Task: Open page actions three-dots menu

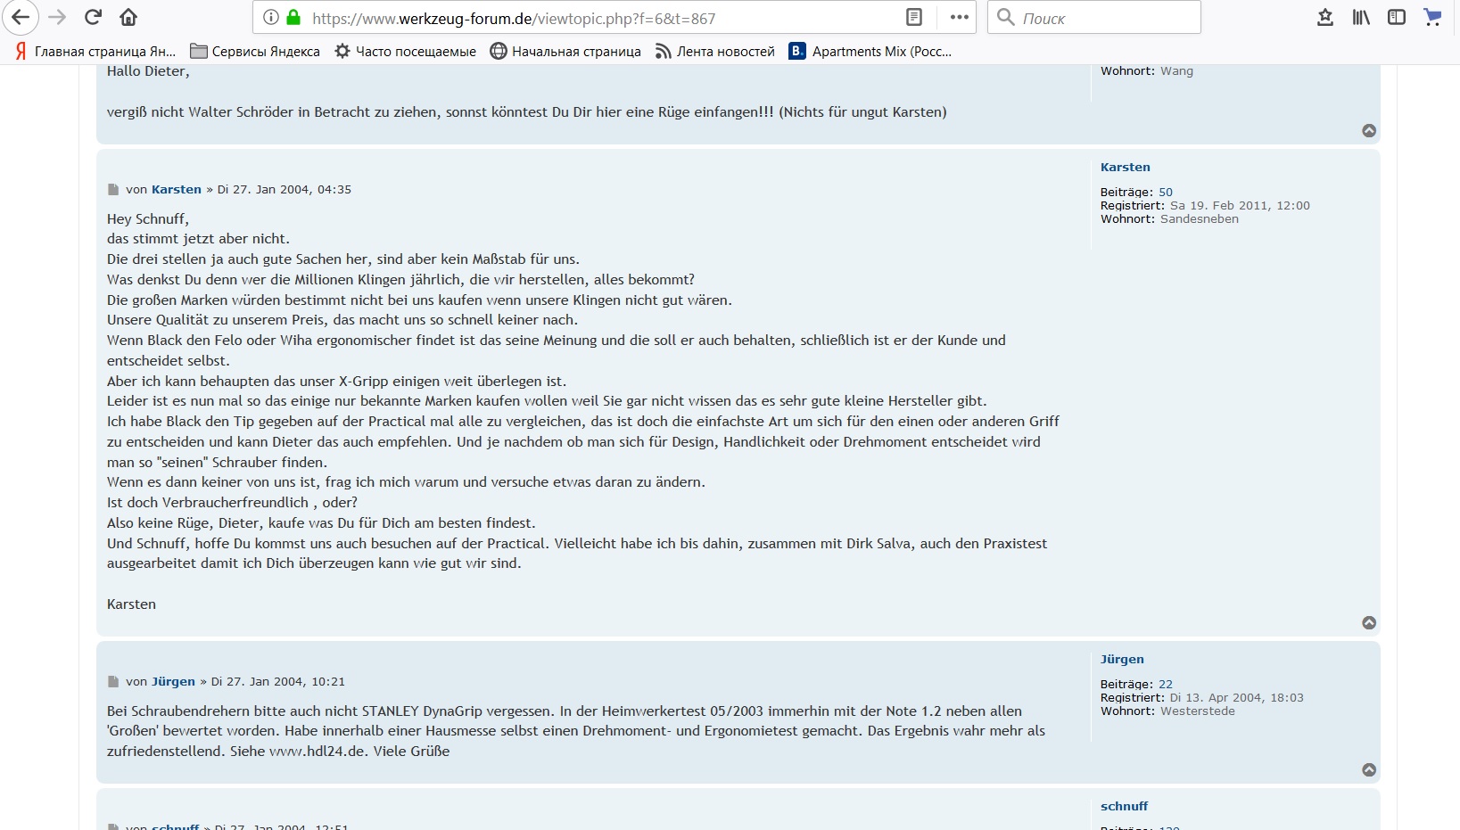Action: click(959, 17)
